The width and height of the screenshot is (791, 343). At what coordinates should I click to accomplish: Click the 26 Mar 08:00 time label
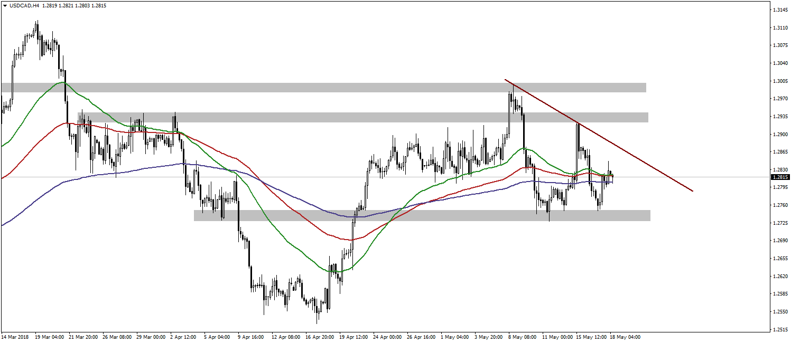(x=118, y=336)
